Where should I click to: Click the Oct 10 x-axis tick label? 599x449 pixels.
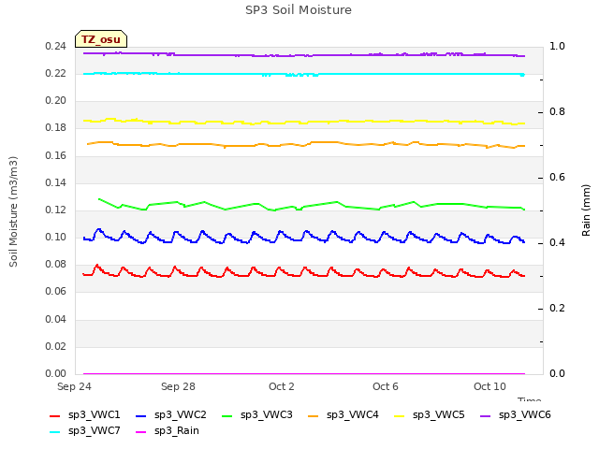(489, 386)
